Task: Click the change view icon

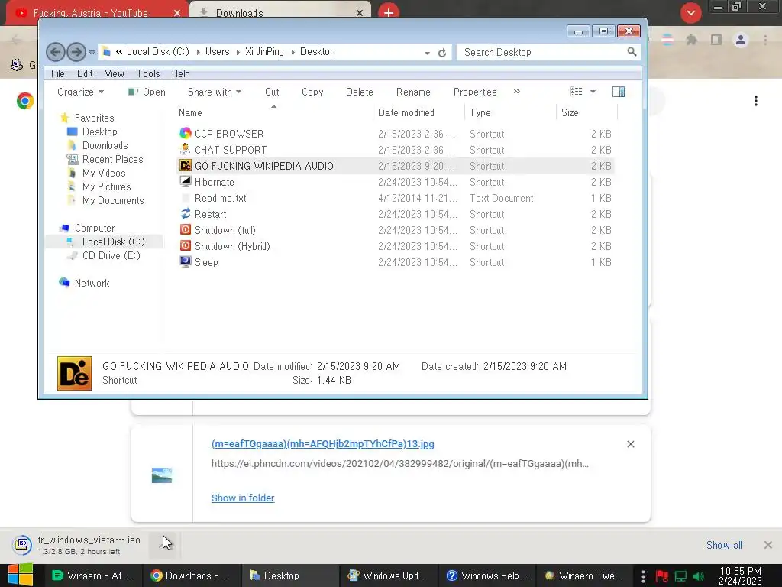Action: coord(576,92)
